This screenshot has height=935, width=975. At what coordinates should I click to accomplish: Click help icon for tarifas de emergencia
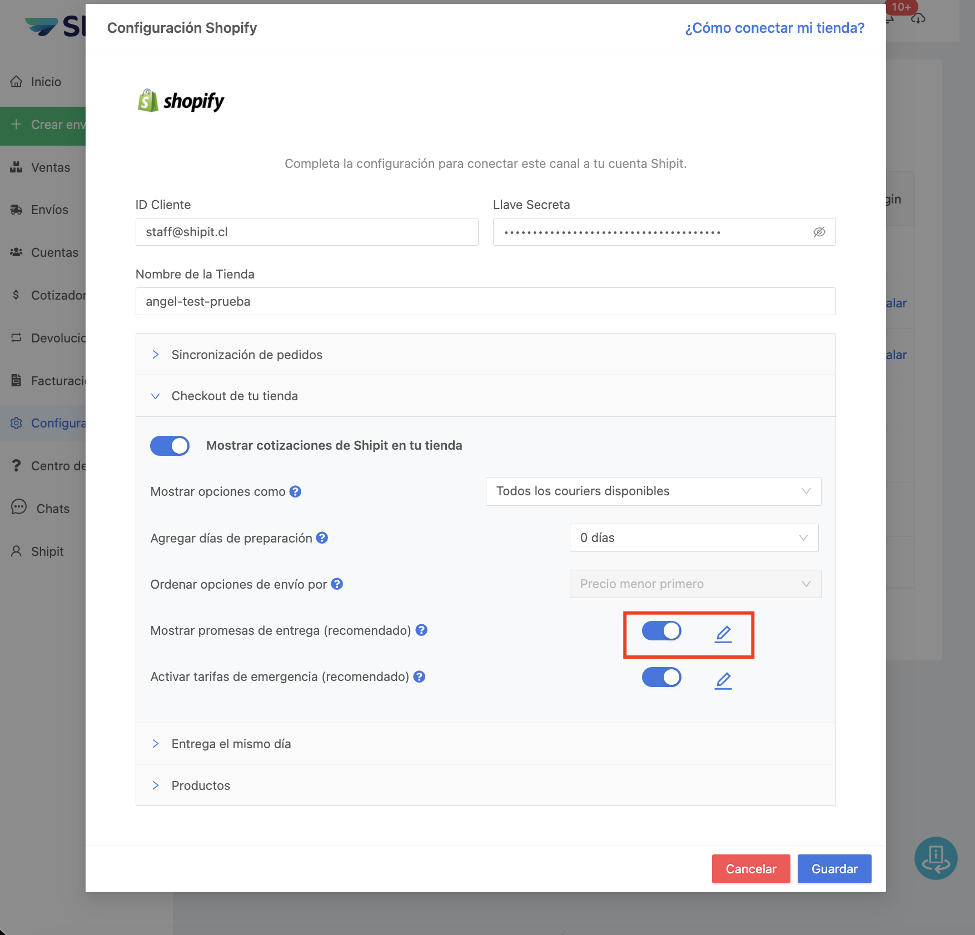coord(419,677)
